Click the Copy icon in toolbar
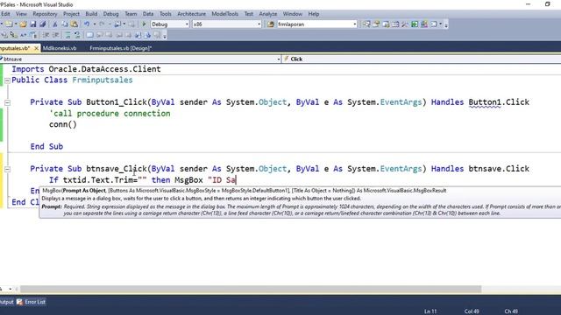The width and height of the screenshot is (561, 315). coord(64,24)
